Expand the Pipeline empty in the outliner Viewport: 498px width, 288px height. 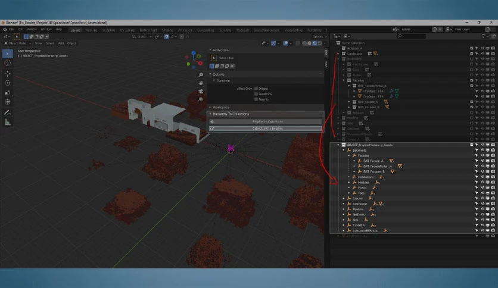pos(344,209)
